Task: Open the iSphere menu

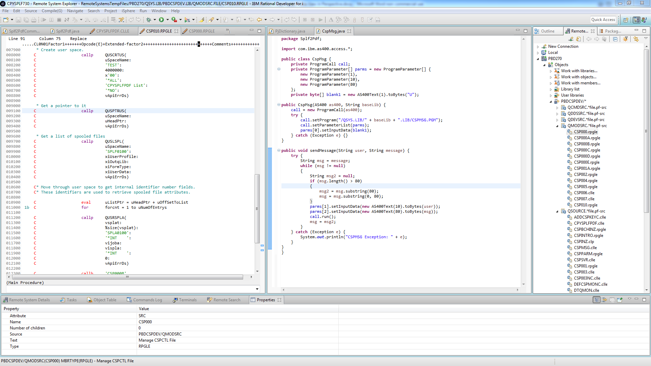Action: 128,11
